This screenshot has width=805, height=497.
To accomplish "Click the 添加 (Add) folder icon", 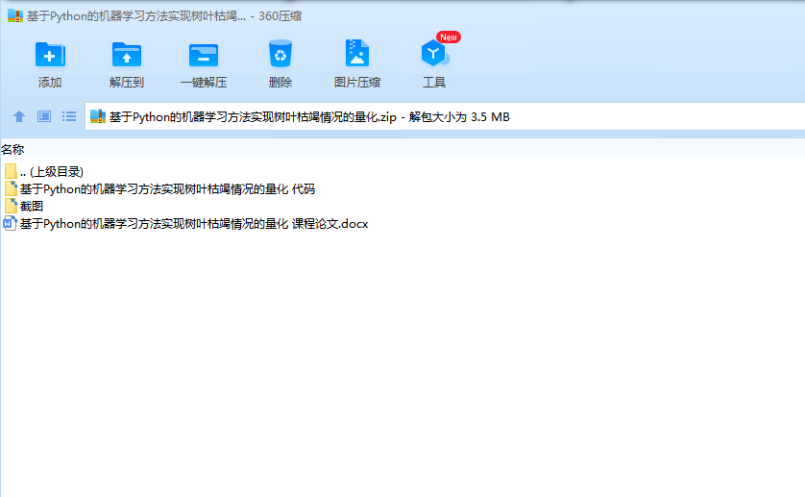I will point(50,54).
